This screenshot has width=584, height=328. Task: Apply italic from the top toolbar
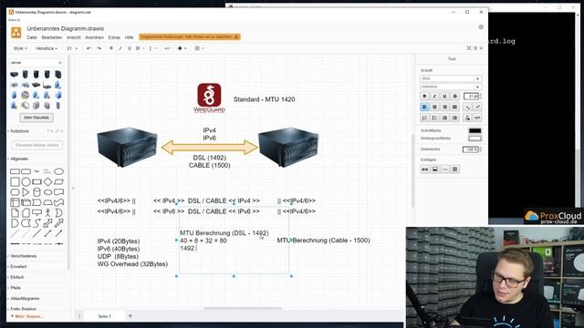[x=120, y=48]
